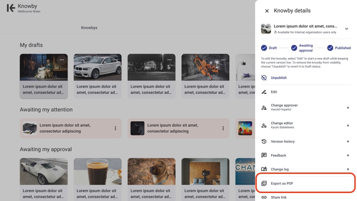This screenshot has height=201, width=357.
Task: Click the Published step checkmark
Action: click(330, 48)
